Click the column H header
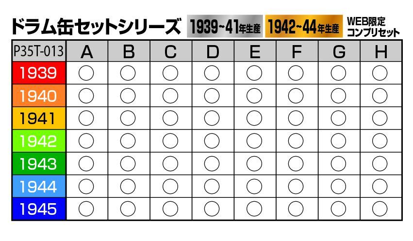The height and width of the screenshot is (241, 413). [x=380, y=51]
